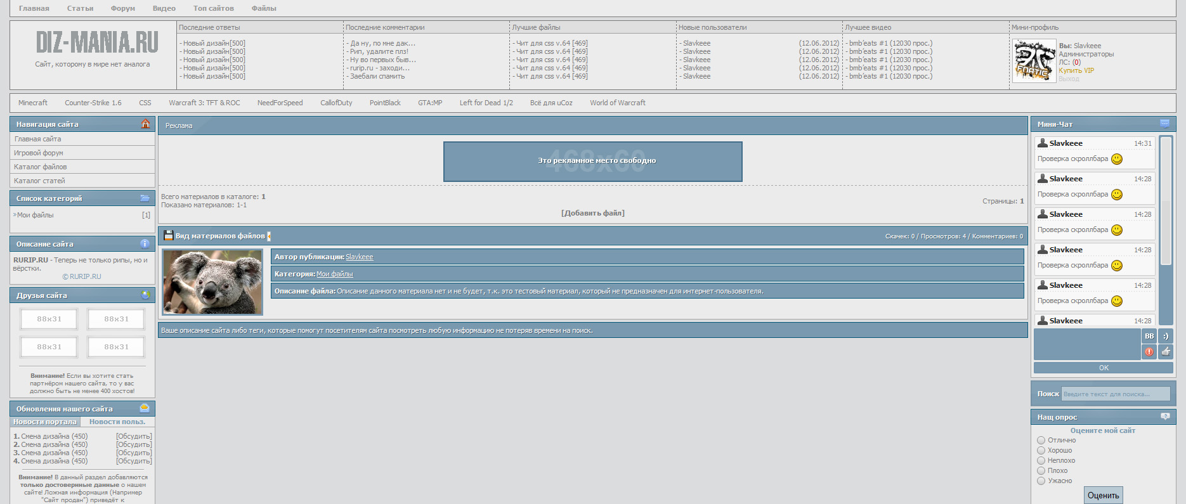The height and width of the screenshot is (504, 1186).
Task: Open the BB codes button in mini-chat
Action: [x=1149, y=336]
